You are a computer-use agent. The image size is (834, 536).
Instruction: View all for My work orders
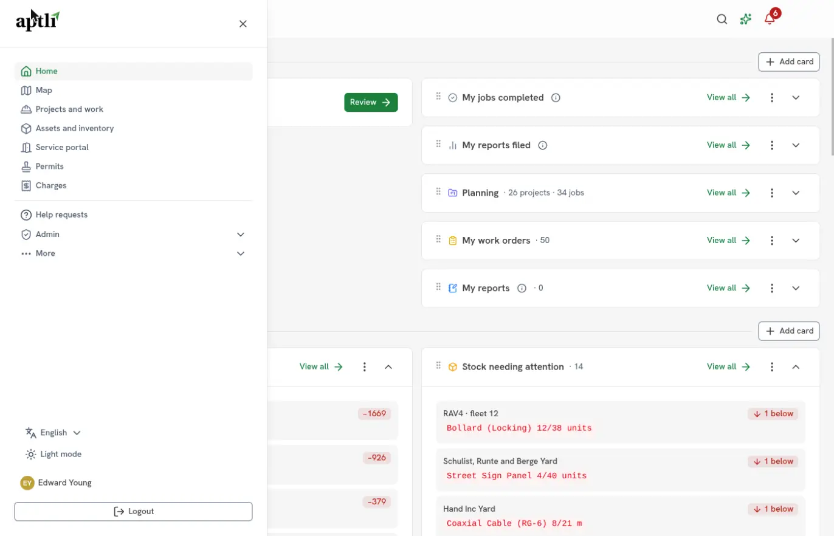[728, 240]
